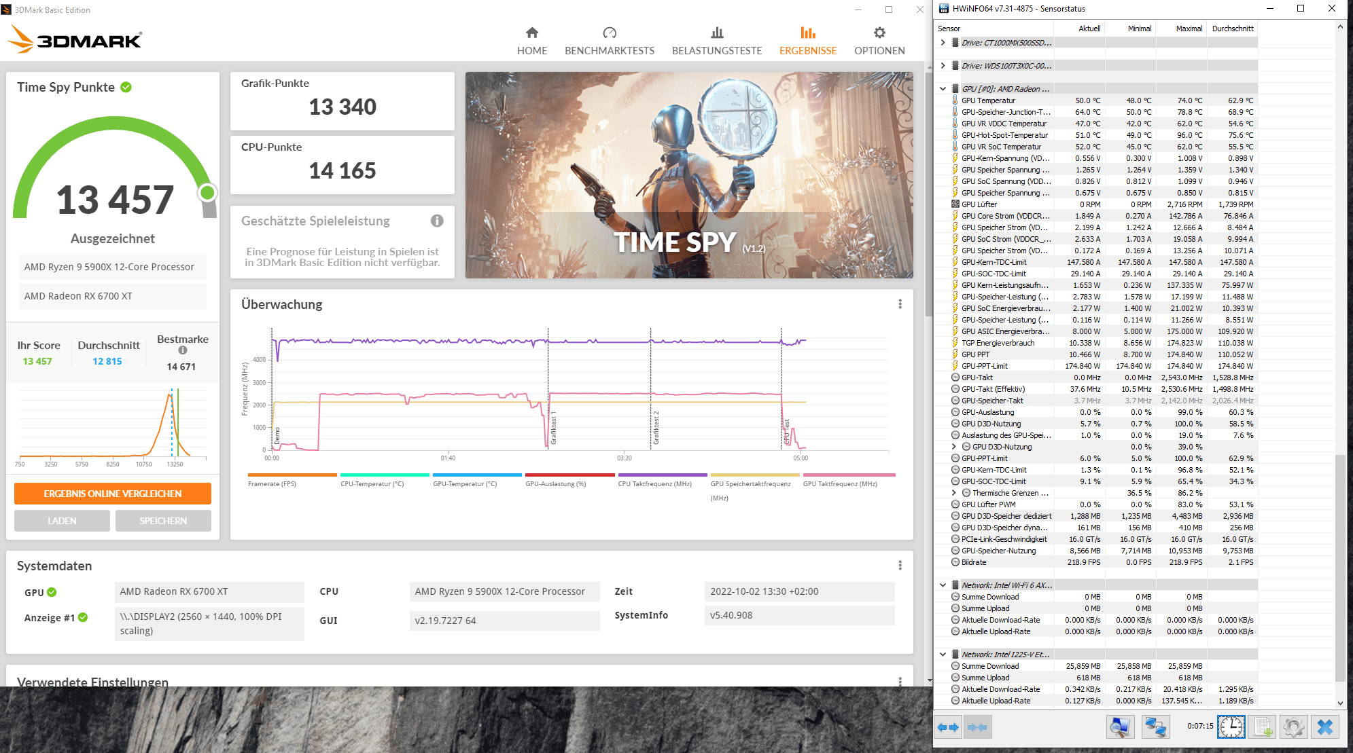
Task: Click the network computers remote monitoring icon
Action: (x=1155, y=727)
